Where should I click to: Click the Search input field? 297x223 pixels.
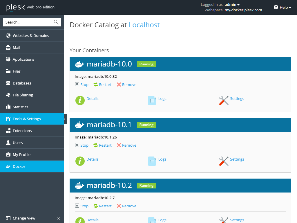(28, 22)
